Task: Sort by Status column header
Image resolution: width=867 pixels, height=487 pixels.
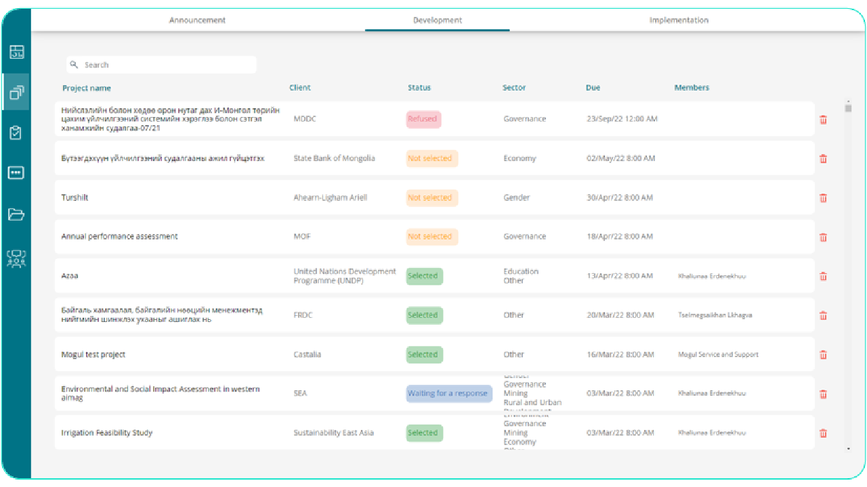Action: pos(419,88)
